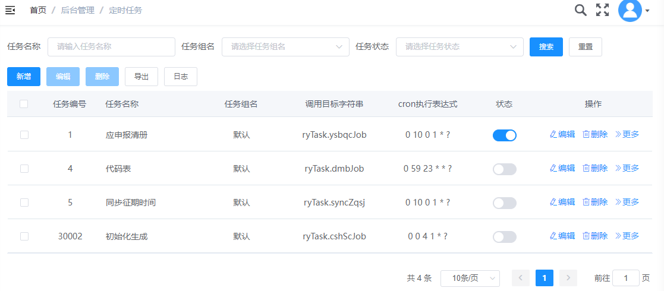The image size is (664, 291).
Task: Enable the 代码表 status switch
Action: point(504,169)
